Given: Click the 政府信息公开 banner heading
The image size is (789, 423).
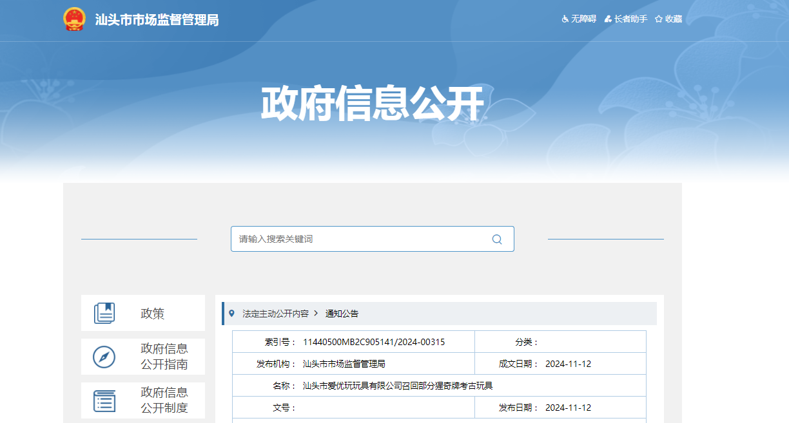Looking at the screenshot, I should click(x=373, y=103).
